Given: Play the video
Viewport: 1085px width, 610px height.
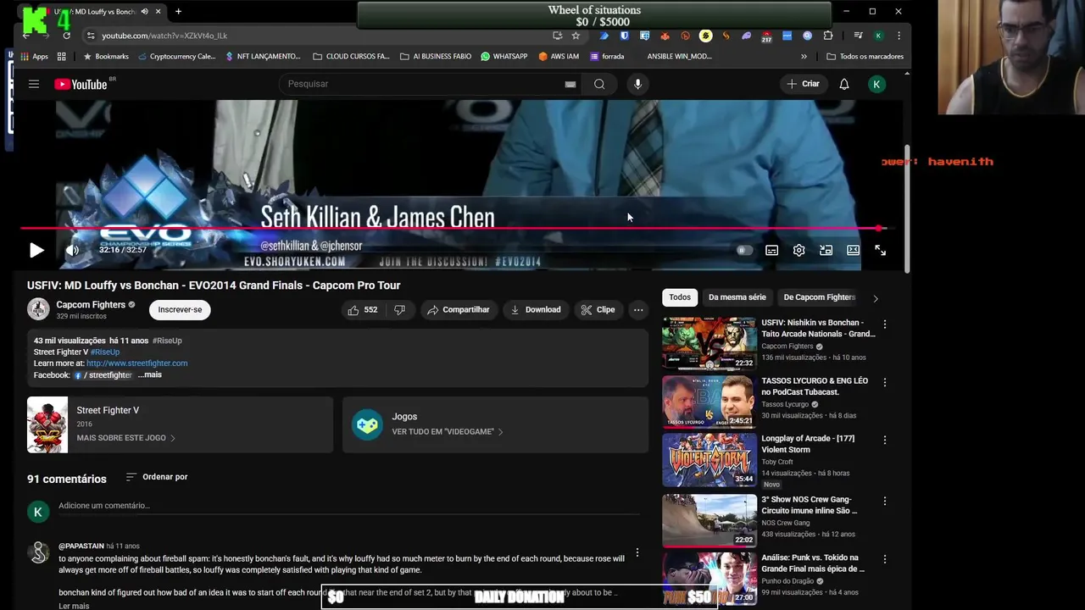Looking at the screenshot, I should point(36,250).
